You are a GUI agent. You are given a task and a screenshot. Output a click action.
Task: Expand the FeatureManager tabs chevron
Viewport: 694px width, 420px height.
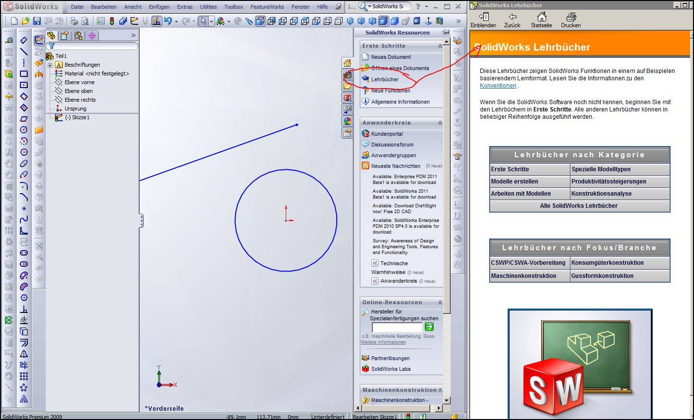[133, 35]
